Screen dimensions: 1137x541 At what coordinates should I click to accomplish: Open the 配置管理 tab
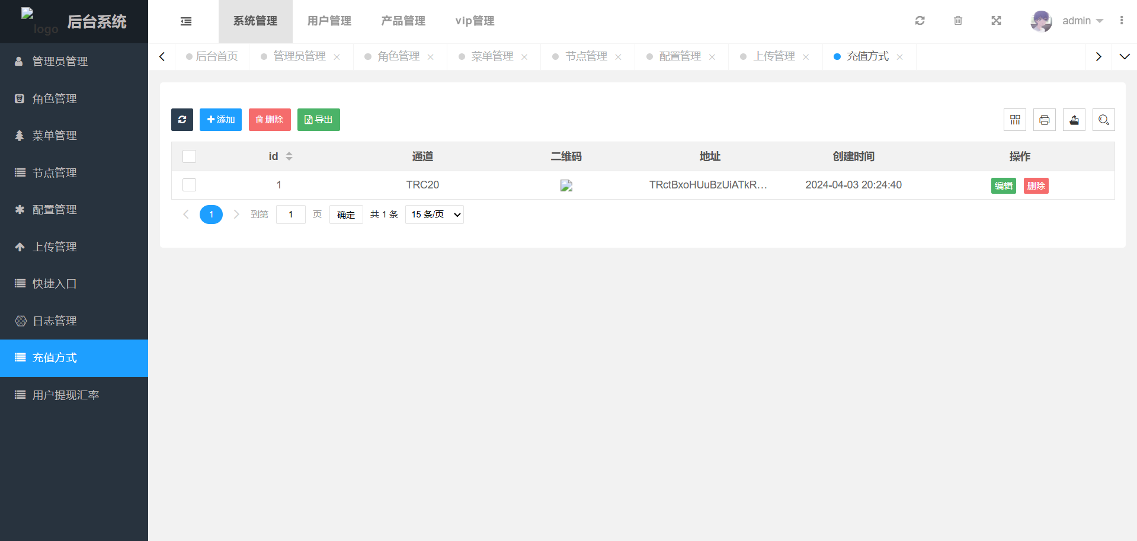click(680, 56)
